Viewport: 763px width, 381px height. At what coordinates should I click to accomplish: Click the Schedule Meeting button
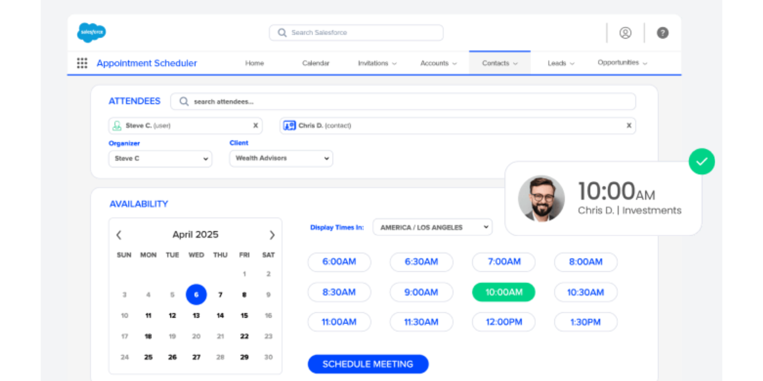(x=368, y=364)
